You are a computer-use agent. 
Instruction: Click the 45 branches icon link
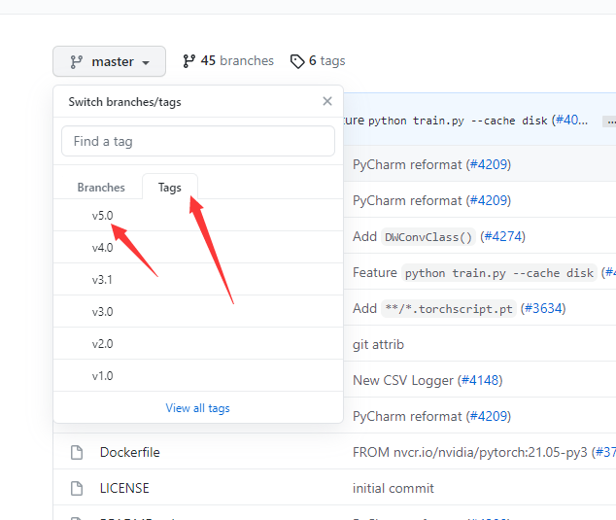click(188, 60)
